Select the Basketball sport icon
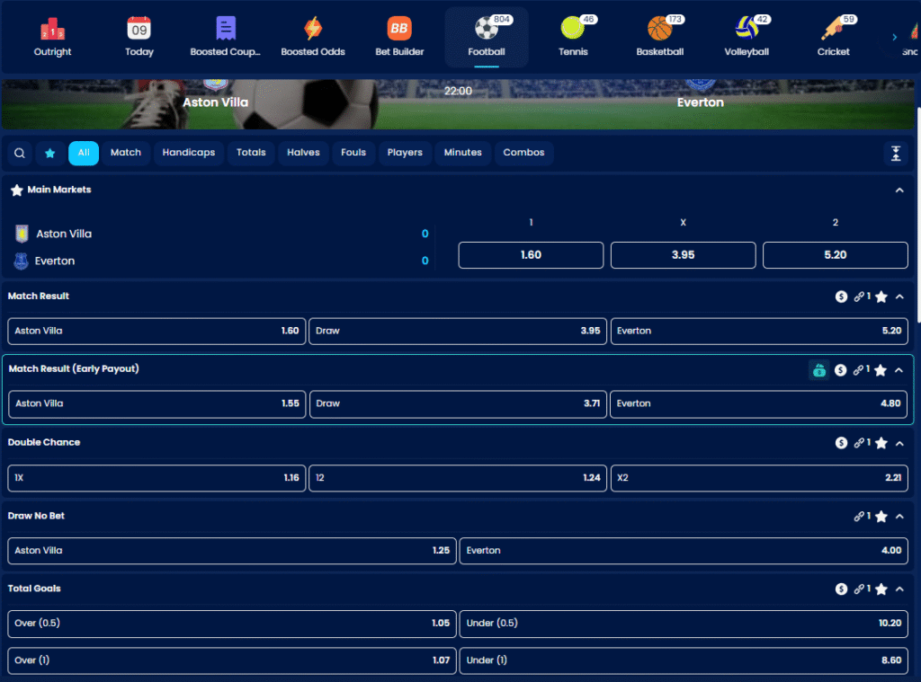This screenshot has width=921, height=682. (x=659, y=30)
